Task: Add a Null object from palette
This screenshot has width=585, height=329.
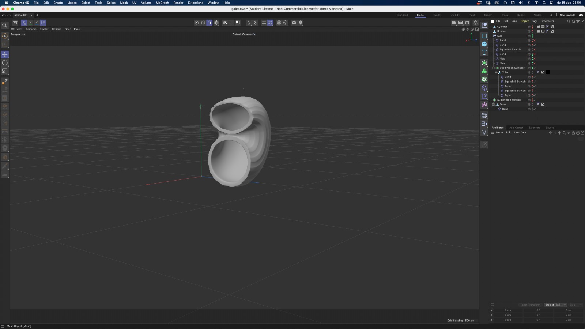Action: coord(484,25)
